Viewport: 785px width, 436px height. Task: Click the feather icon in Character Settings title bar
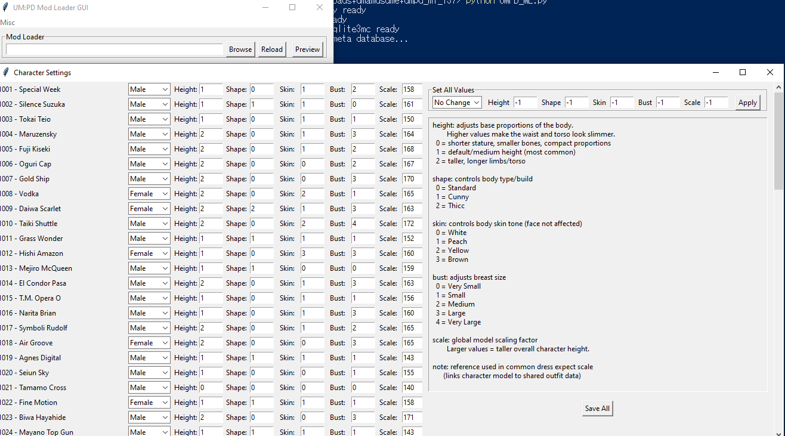coord(5,72)
